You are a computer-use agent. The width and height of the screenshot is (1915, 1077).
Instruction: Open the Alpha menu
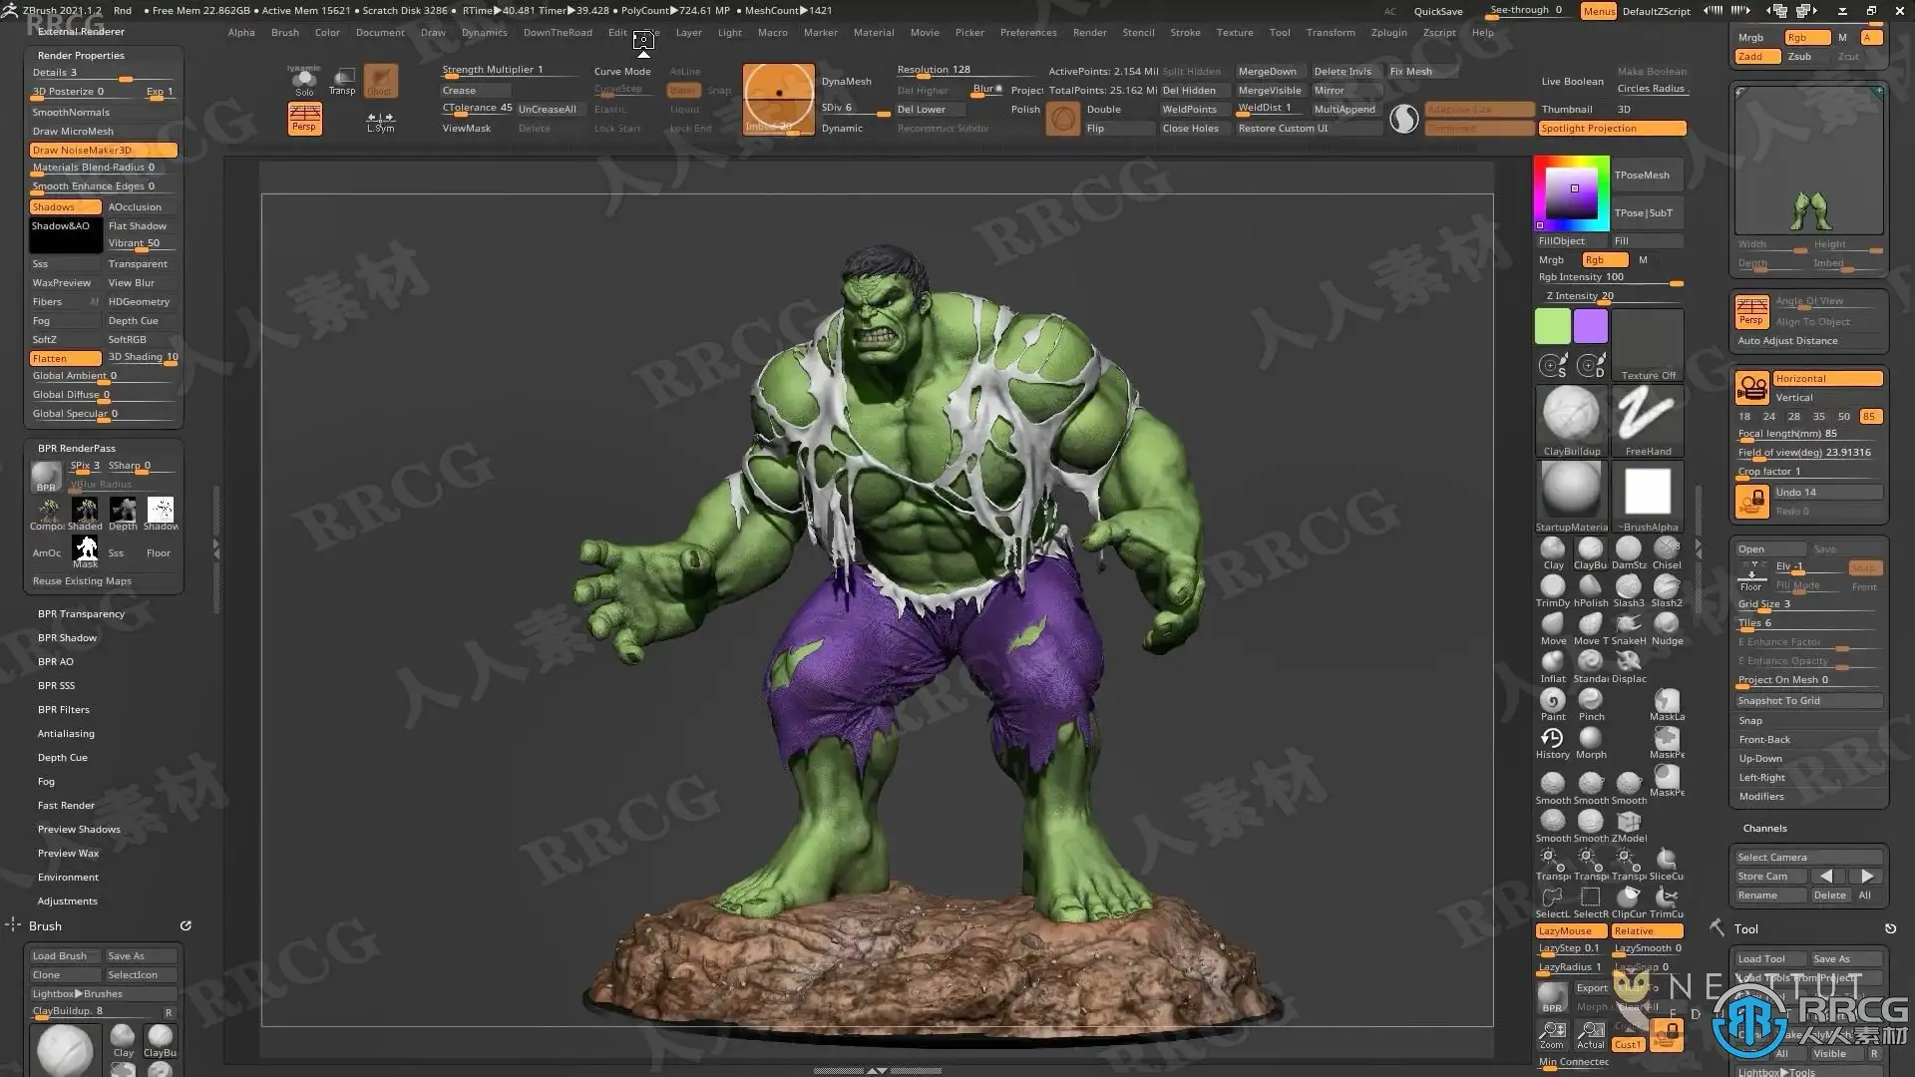(241, 33)
